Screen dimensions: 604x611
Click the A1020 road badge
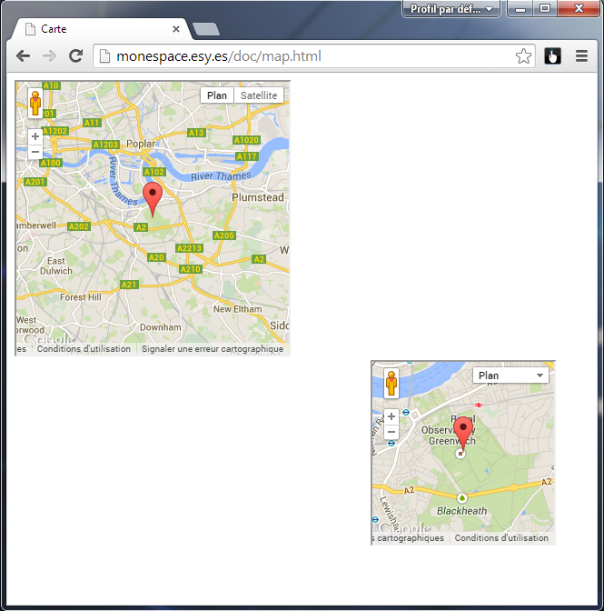(x=246, y=140)
